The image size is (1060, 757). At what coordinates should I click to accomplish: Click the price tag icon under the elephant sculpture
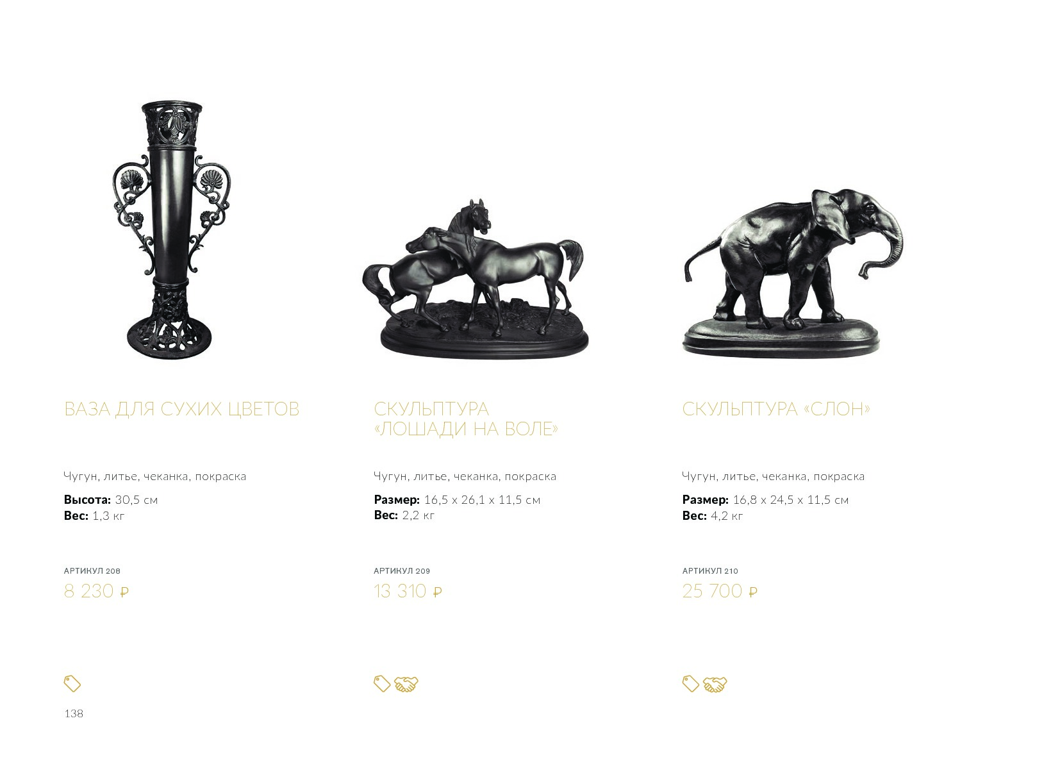tap(691, 684)
